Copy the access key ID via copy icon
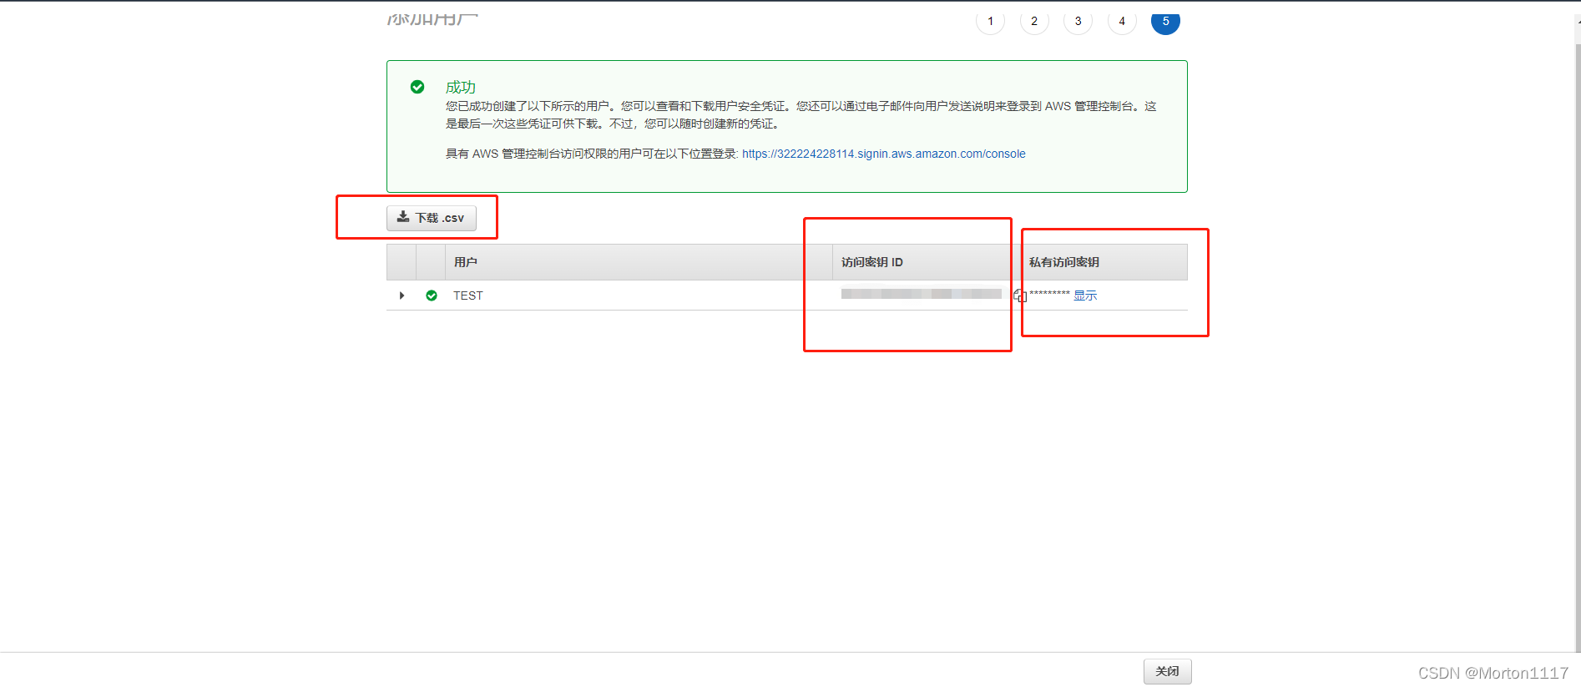1581x687 pixels. (x=1020, y=296)
